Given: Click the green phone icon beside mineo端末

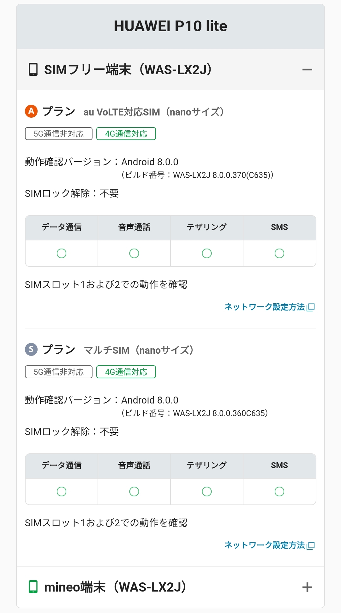Looking at the screenshot, I should (33, 587).
